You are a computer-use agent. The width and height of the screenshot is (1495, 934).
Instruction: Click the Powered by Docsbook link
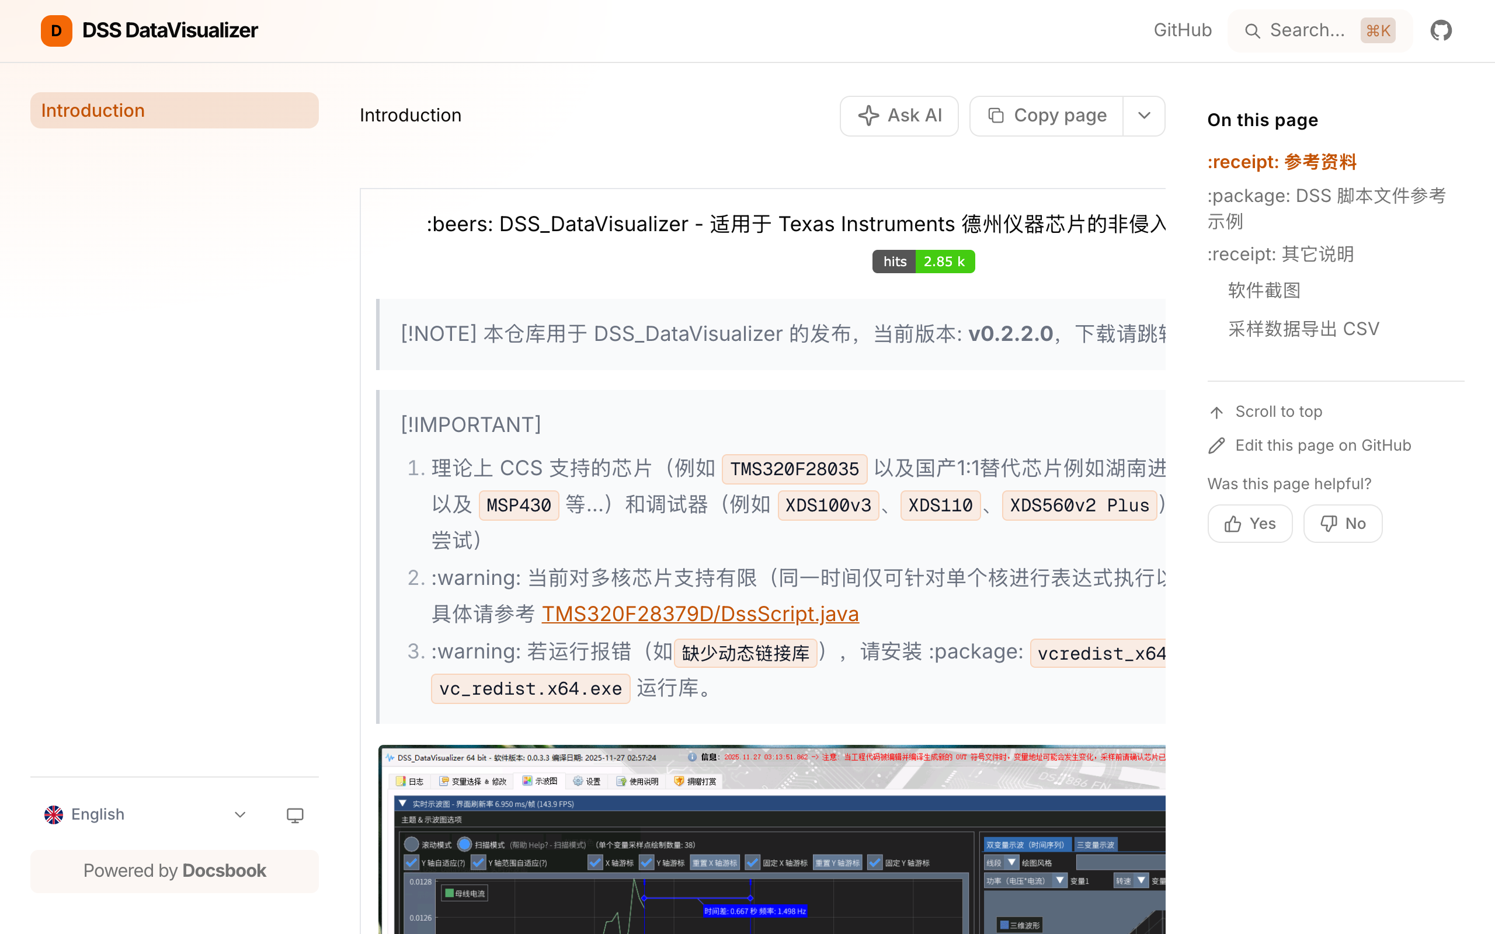[x=174, y=870]
